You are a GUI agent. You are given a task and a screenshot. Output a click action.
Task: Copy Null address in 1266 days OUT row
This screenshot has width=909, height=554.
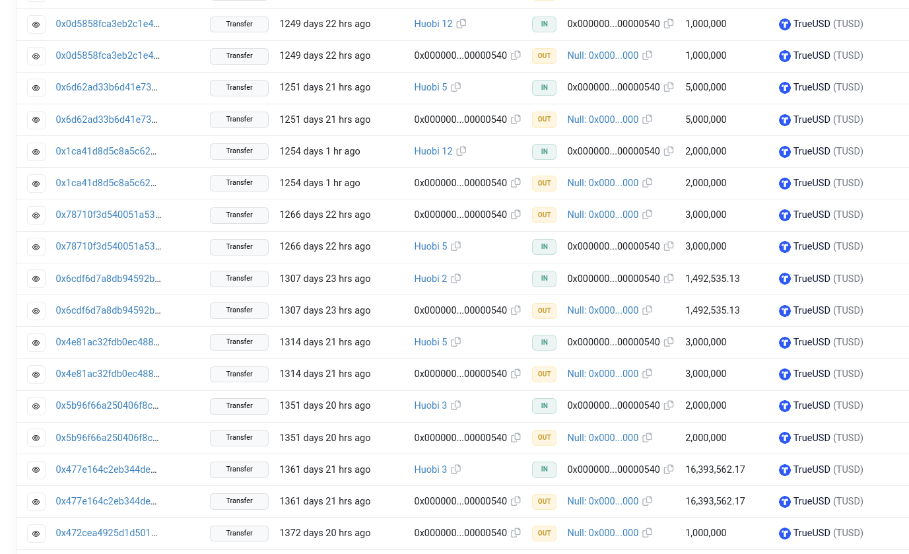[x=647, y=215]
